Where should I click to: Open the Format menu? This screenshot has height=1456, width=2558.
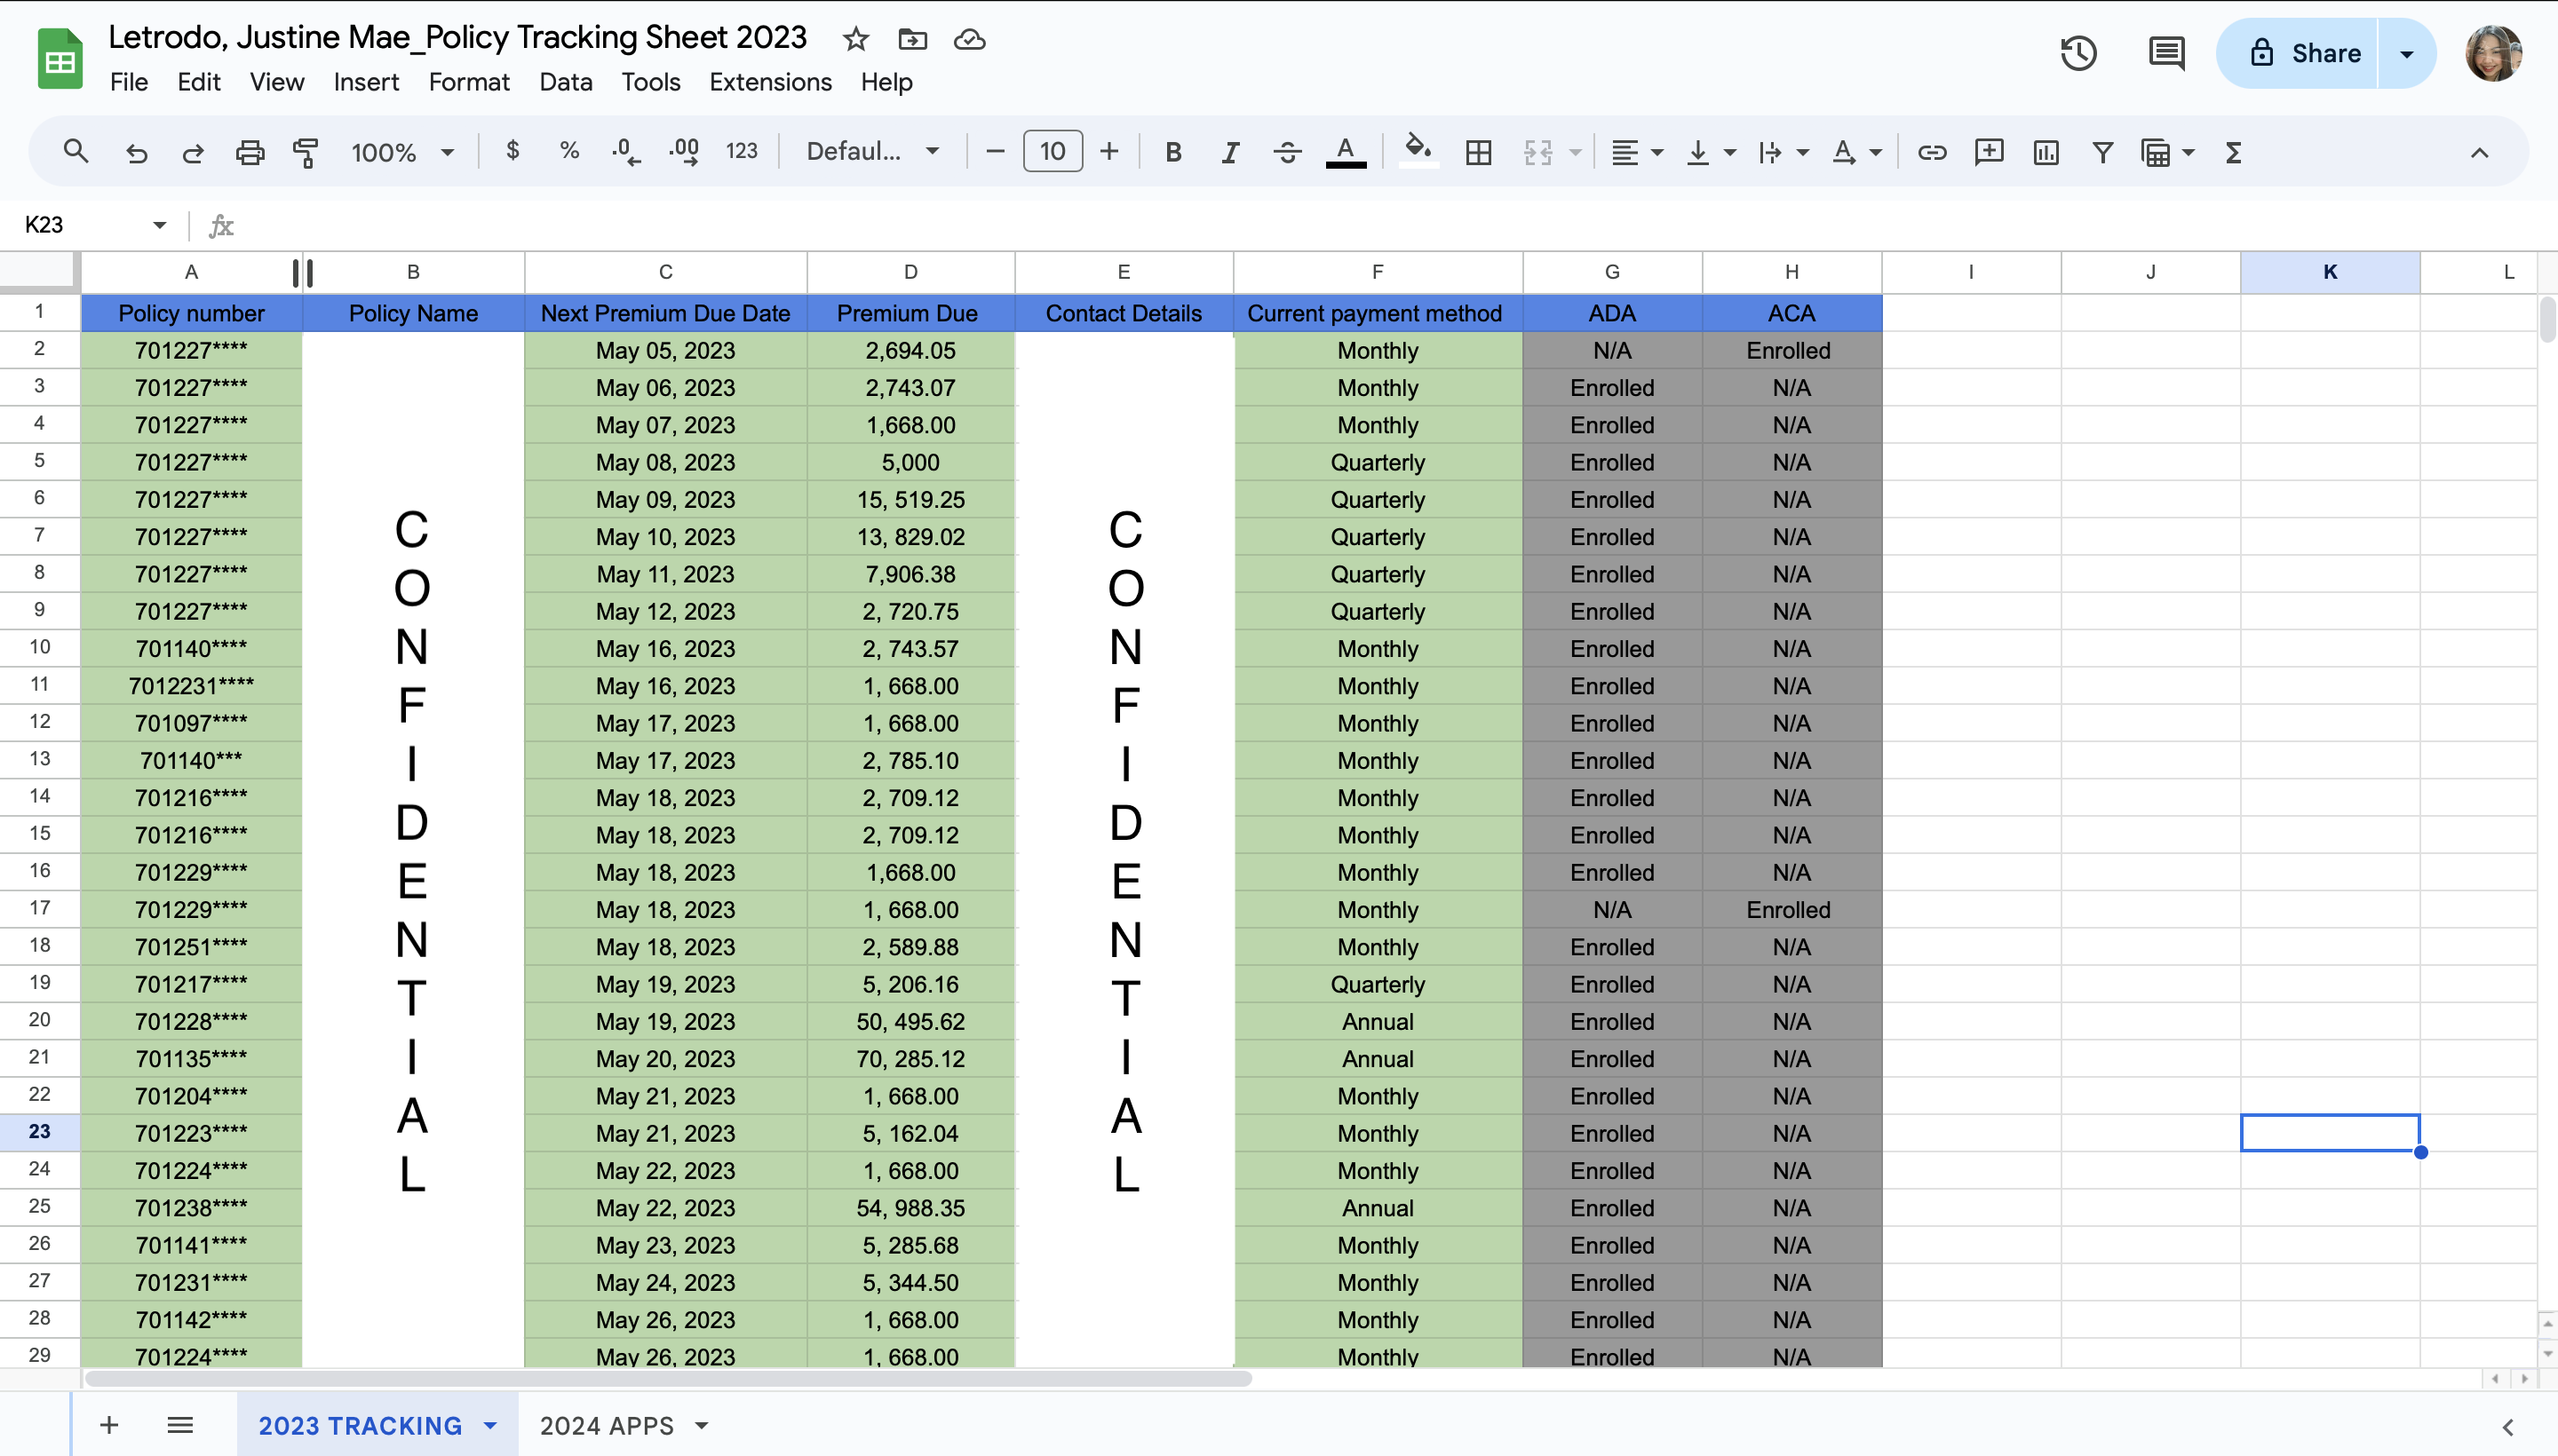coord(469,82)
